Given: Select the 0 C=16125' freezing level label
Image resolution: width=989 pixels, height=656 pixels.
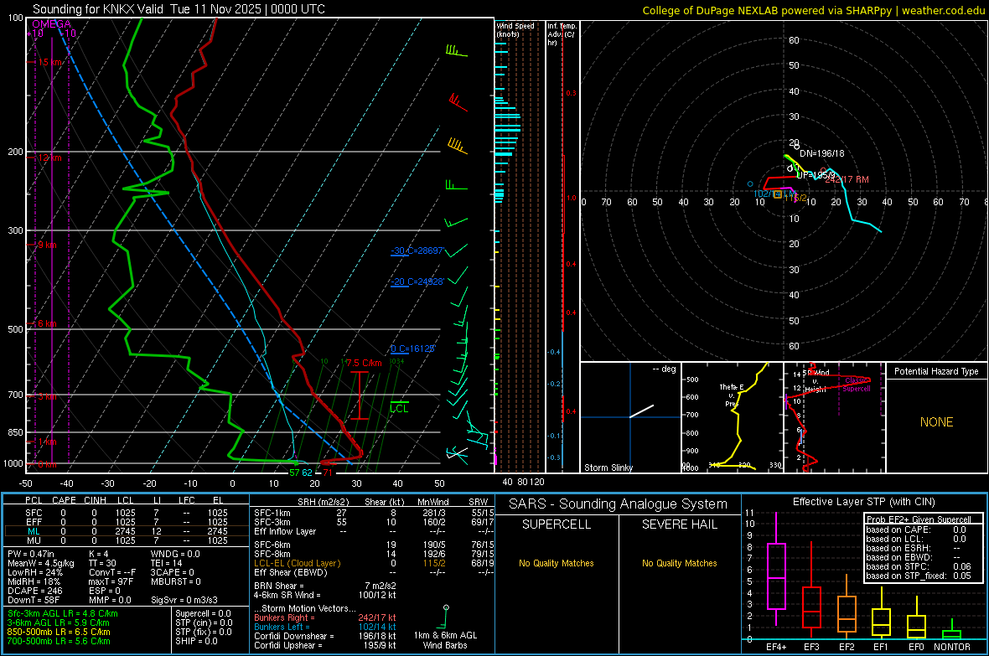Looking at the screenshot, I should (412, 349).
